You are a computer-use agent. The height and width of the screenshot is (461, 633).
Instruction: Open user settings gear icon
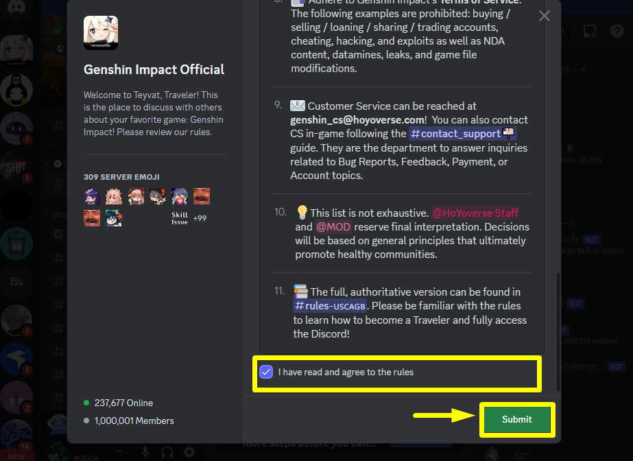(x=189, y=452)
